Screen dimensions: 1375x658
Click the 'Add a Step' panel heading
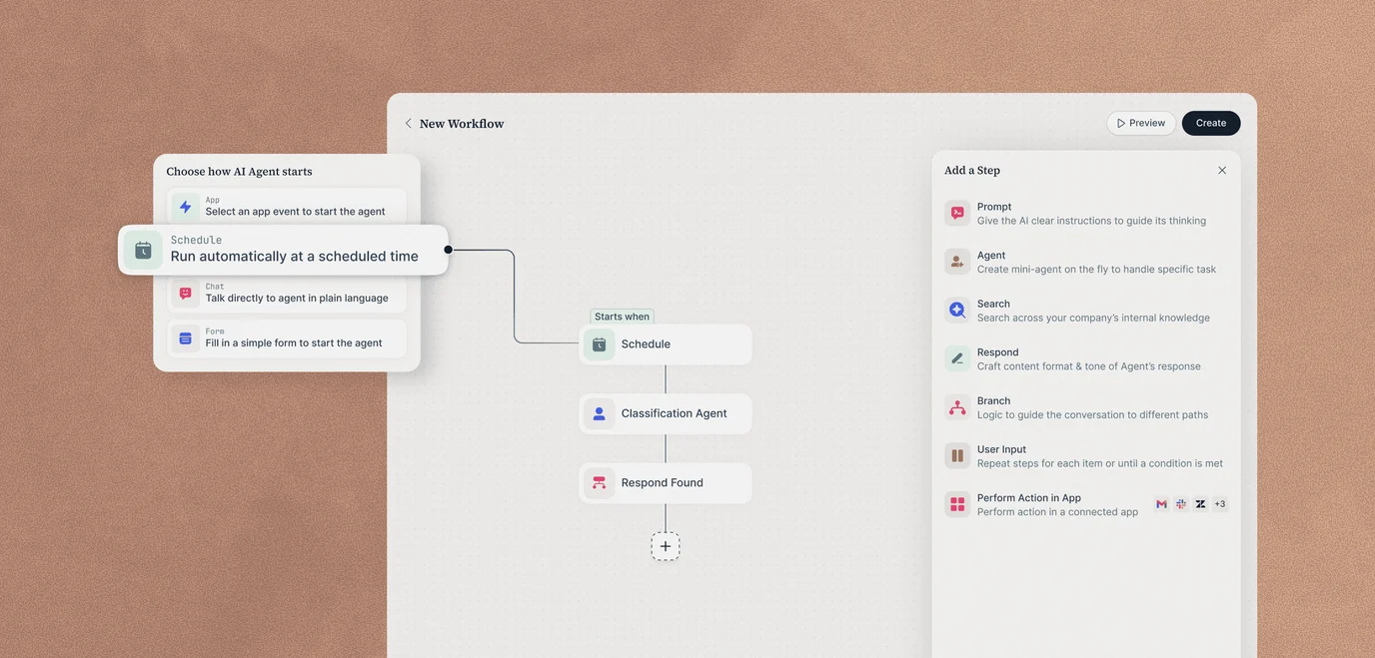tap(972, 171)
